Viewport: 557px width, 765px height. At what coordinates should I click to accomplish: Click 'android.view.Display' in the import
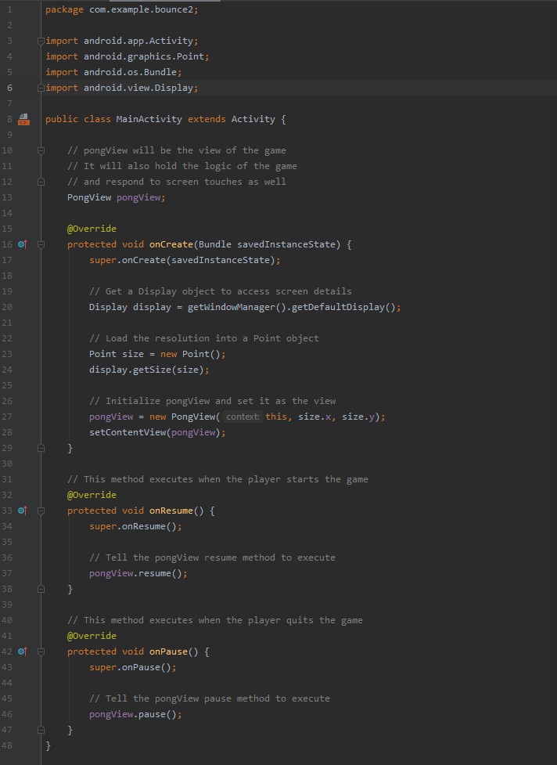(x=139, y=88)
